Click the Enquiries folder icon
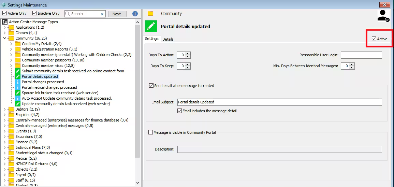The height and width of the screenshot is (187, 394). click(11, 115)
